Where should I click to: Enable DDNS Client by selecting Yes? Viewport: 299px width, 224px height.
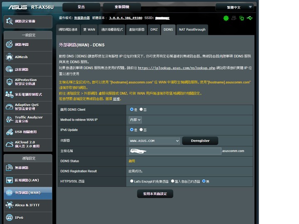click(x=132, y=110)
